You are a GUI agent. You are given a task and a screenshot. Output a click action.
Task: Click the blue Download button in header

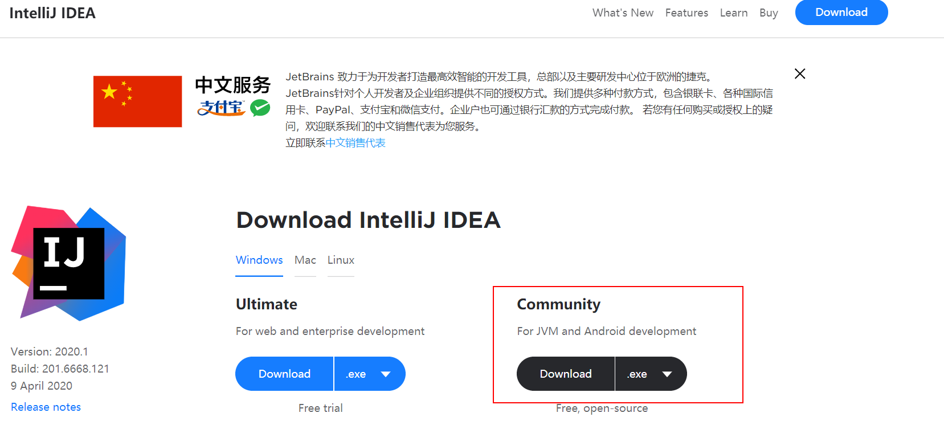pyautogui.click(x=841, y=12)
